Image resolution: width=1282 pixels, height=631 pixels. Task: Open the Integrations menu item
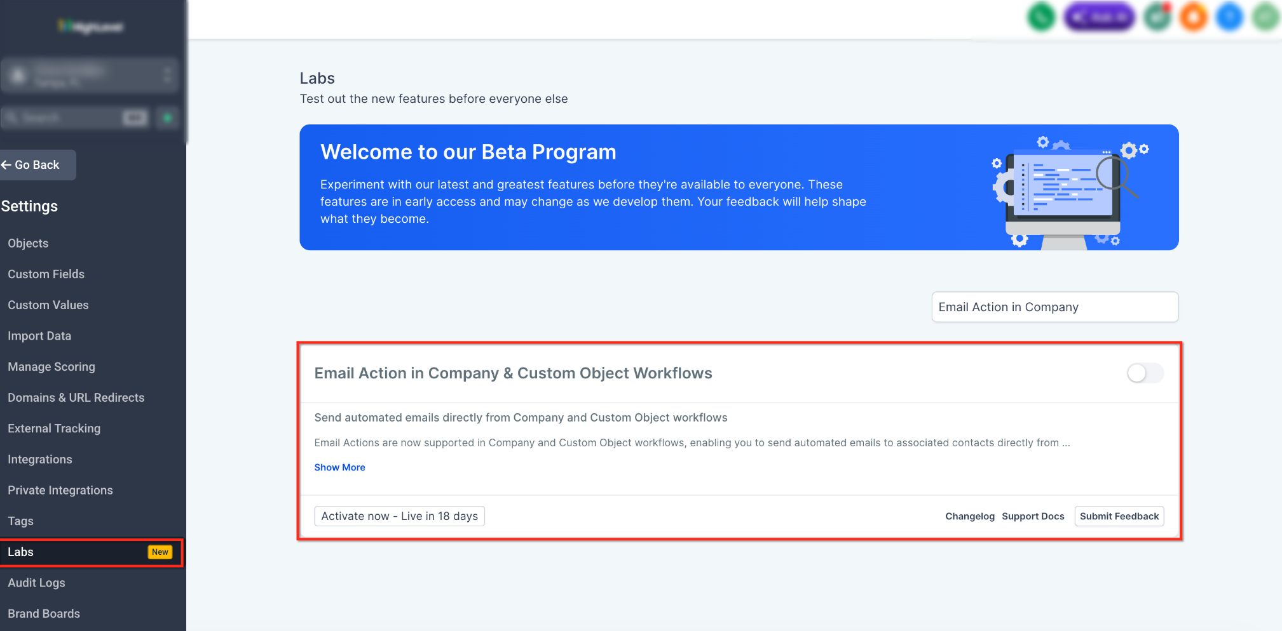40,460
